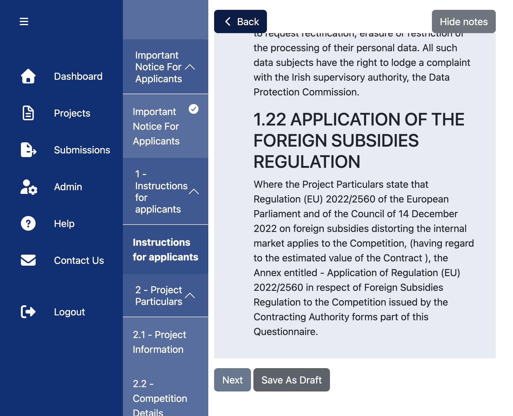Click 'Important Notice For Applicants' section header text
The image size is (513, 416).
coord(159,67)
